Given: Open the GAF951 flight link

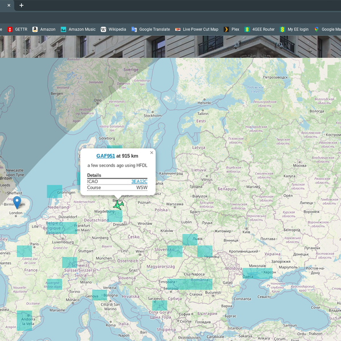Looking at the screenshot, I should point(106,156).
